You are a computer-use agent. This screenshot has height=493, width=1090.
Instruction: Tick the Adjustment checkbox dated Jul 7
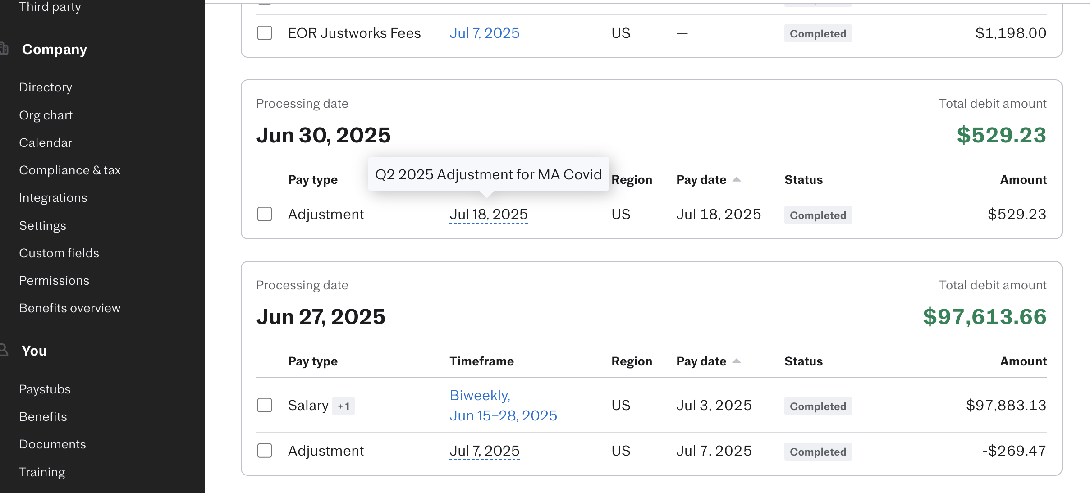[264, 451]
